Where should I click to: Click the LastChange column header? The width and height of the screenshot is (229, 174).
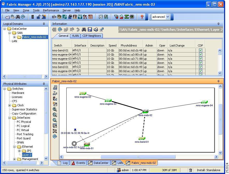[x=181, y=46]
